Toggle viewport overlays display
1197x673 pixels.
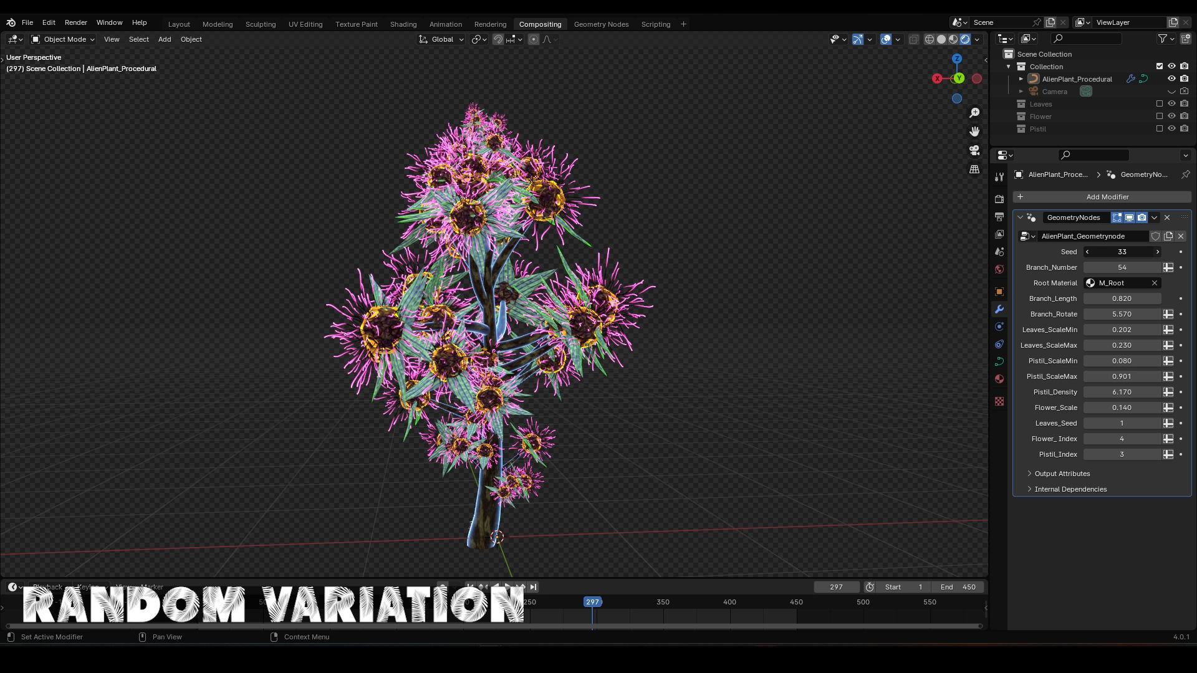pyautogui.click(x=886, y=39)
